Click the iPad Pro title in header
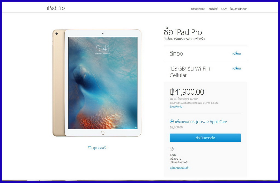 (56, 8)
